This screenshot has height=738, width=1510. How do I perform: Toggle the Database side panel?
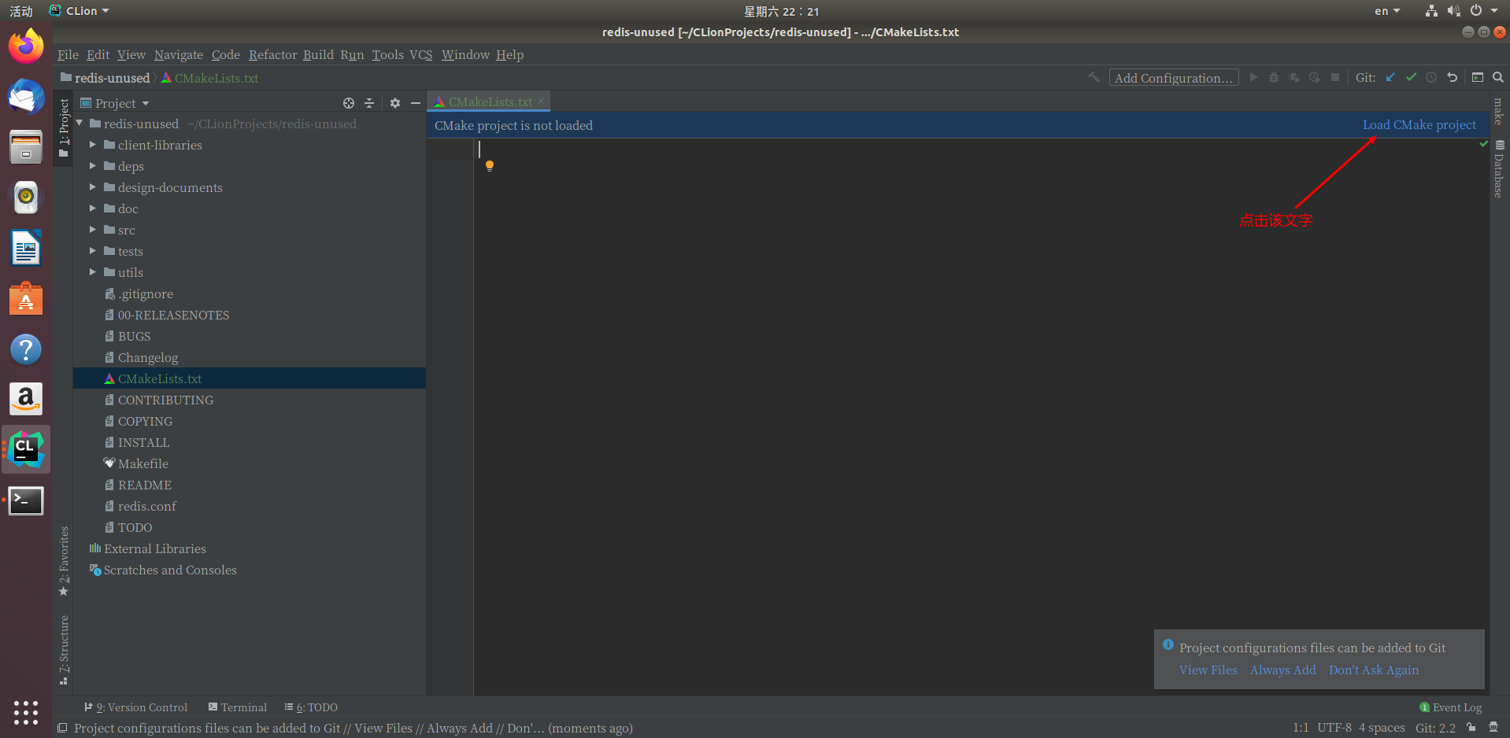pos(1499,169)
